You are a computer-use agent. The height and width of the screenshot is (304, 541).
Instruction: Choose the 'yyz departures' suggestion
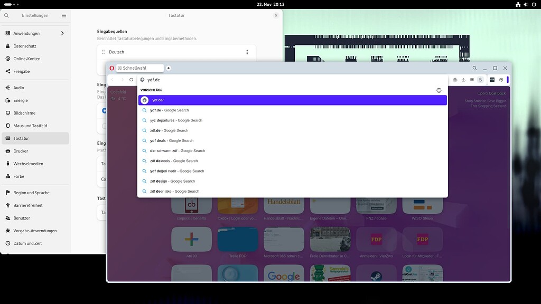(293, 120)
